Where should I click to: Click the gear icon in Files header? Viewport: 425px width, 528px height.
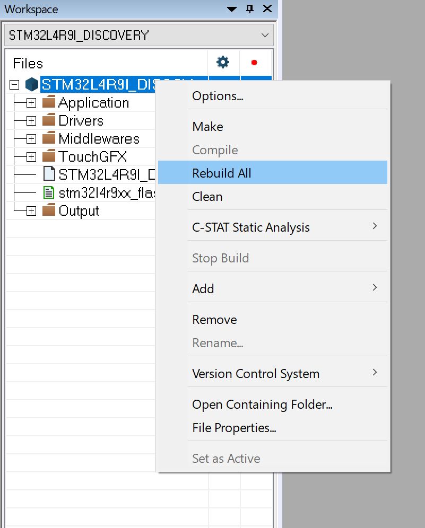pos(223,63)
